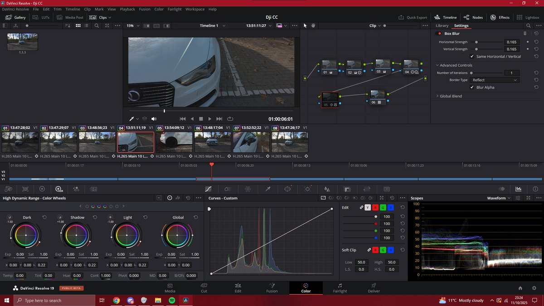Open the Lightbox view

pos(528,17)
